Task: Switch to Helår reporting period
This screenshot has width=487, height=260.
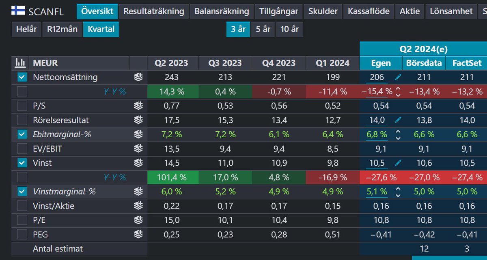Action: coord(26,29)
